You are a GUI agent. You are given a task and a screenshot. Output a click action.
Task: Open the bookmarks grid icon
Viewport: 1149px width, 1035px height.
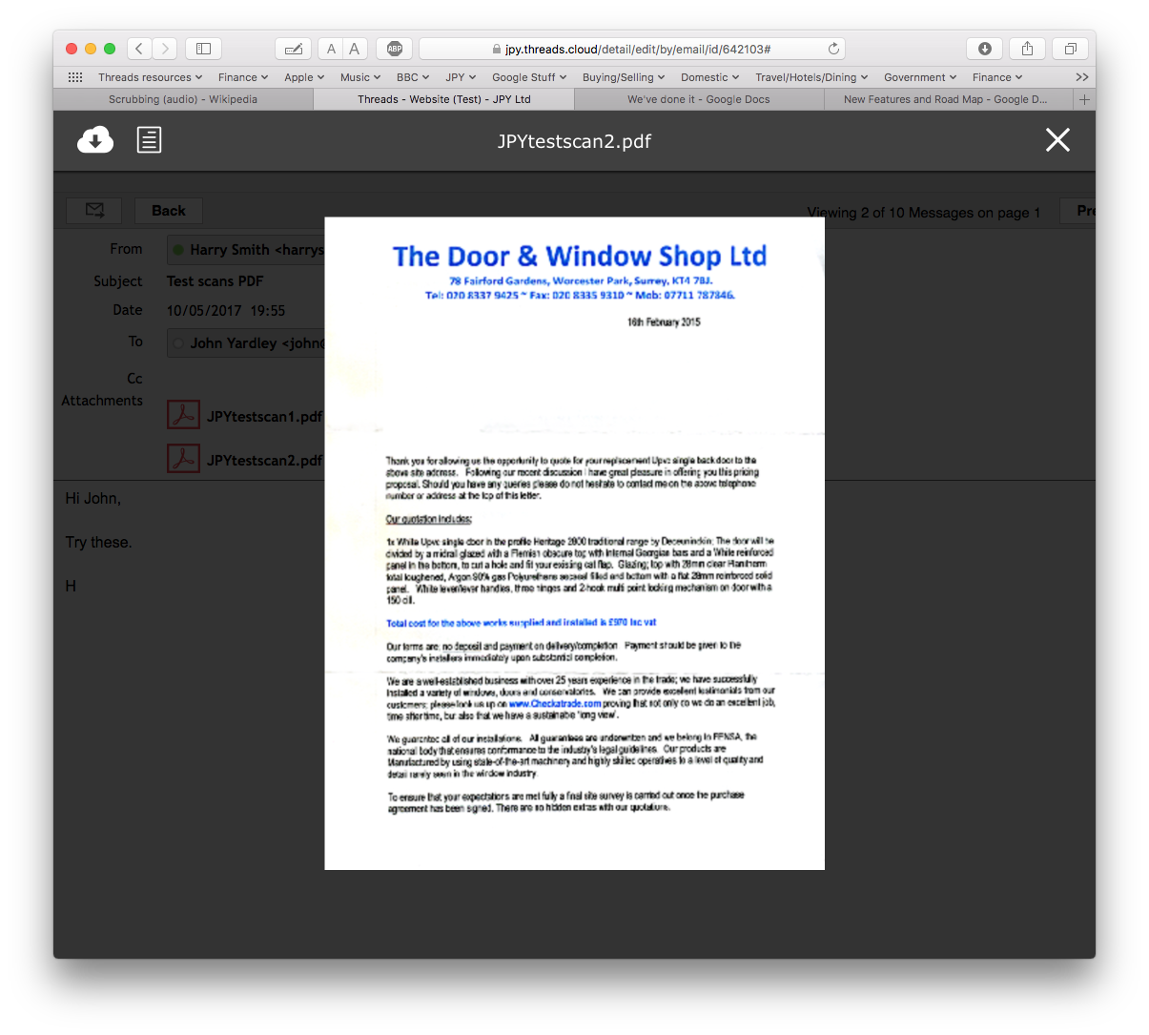tap(75, 77)
